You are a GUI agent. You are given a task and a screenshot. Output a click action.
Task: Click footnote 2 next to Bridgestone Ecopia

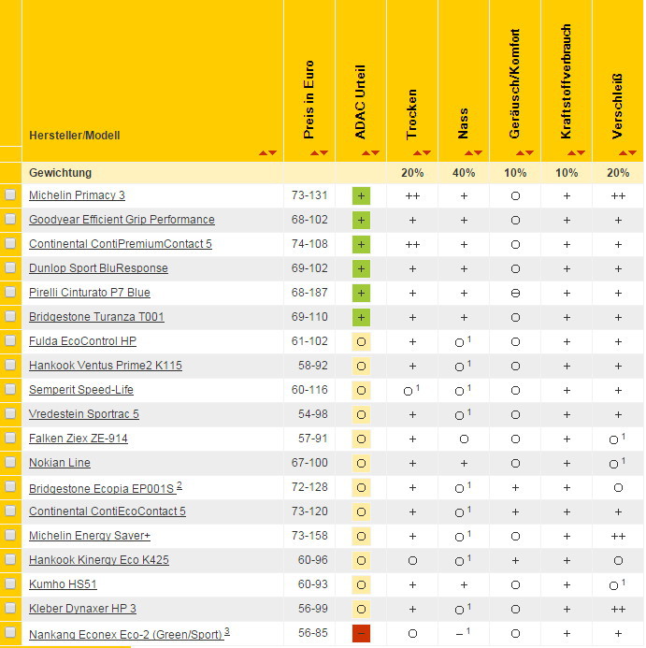179,485
